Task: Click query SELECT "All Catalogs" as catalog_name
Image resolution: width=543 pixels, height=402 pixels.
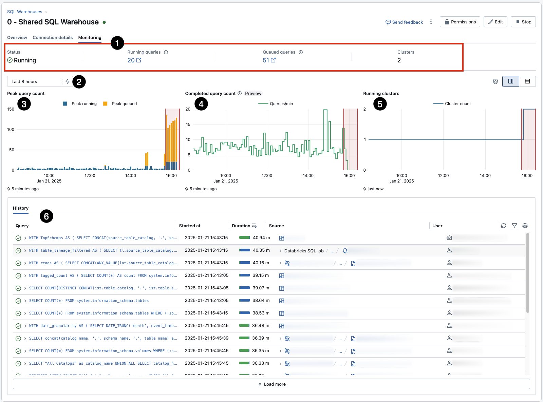Action: pos(103,364)
